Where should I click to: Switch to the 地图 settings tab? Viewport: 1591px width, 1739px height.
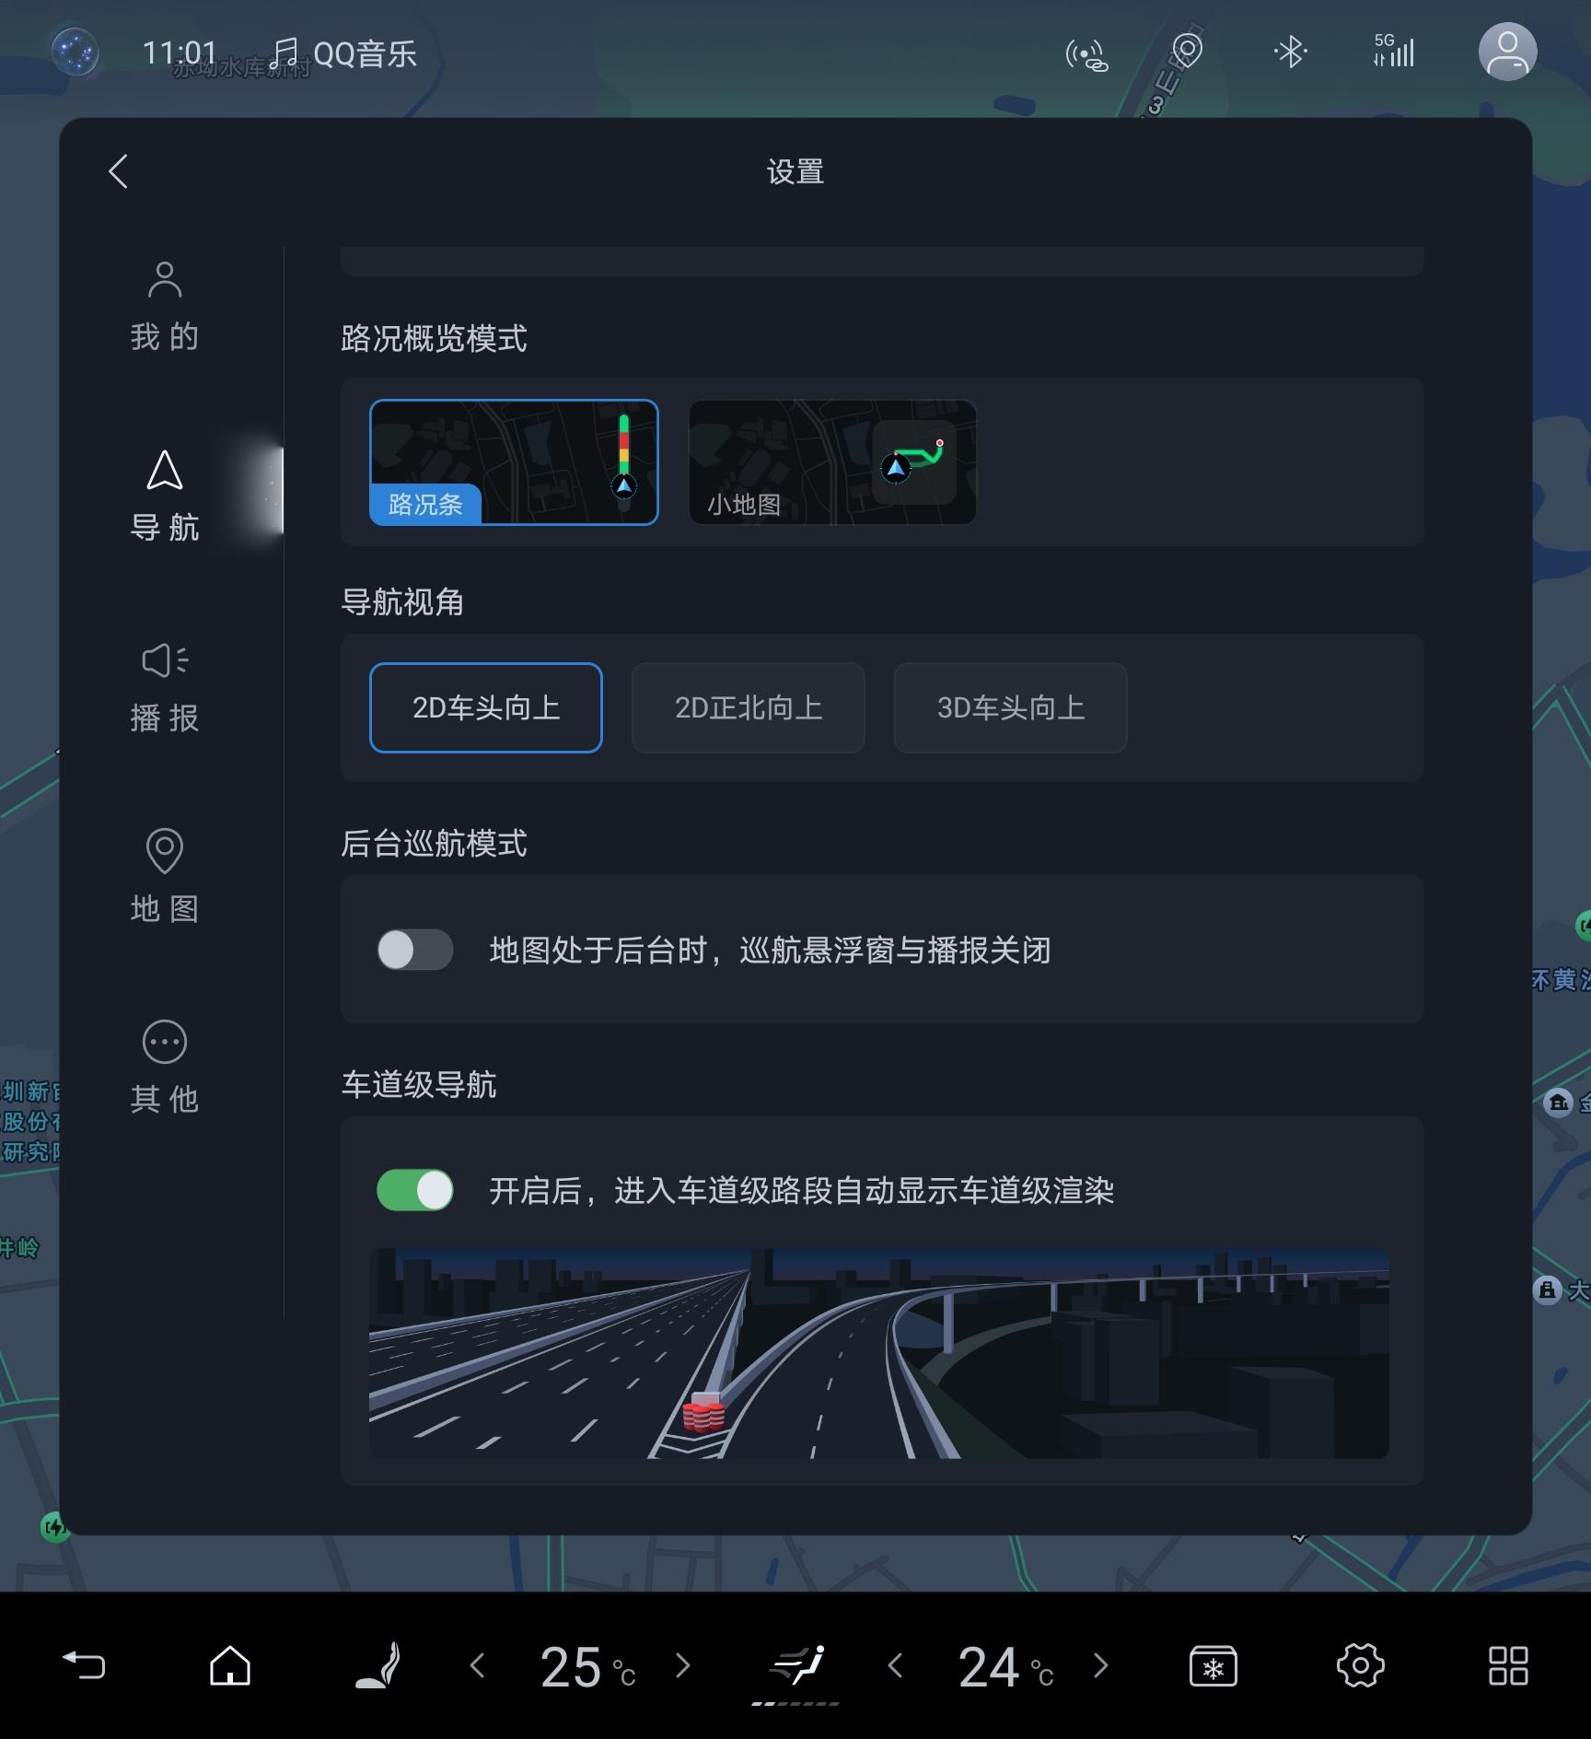(x=165, y=878)
